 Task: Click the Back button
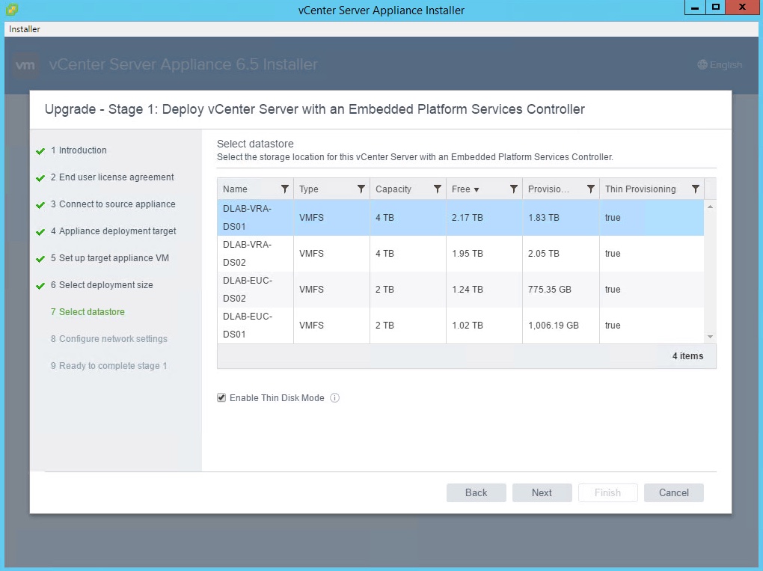476,492
